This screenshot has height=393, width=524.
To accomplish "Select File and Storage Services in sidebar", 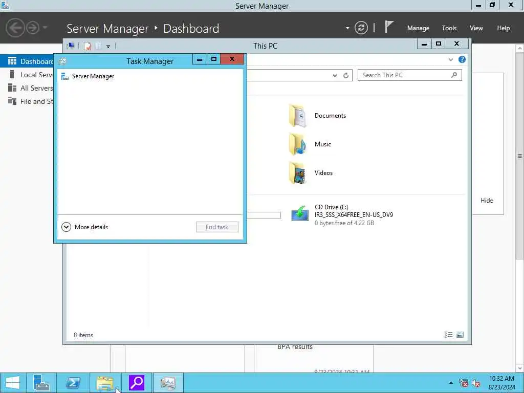I will 27,101.
